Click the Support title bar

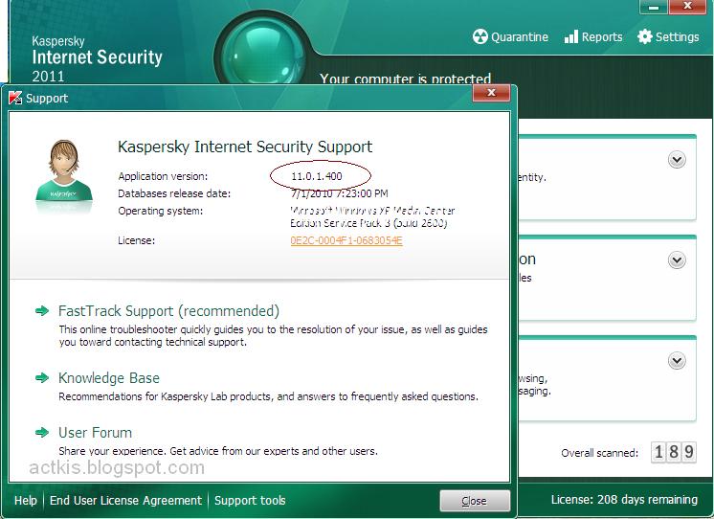[x=259, y=98]
